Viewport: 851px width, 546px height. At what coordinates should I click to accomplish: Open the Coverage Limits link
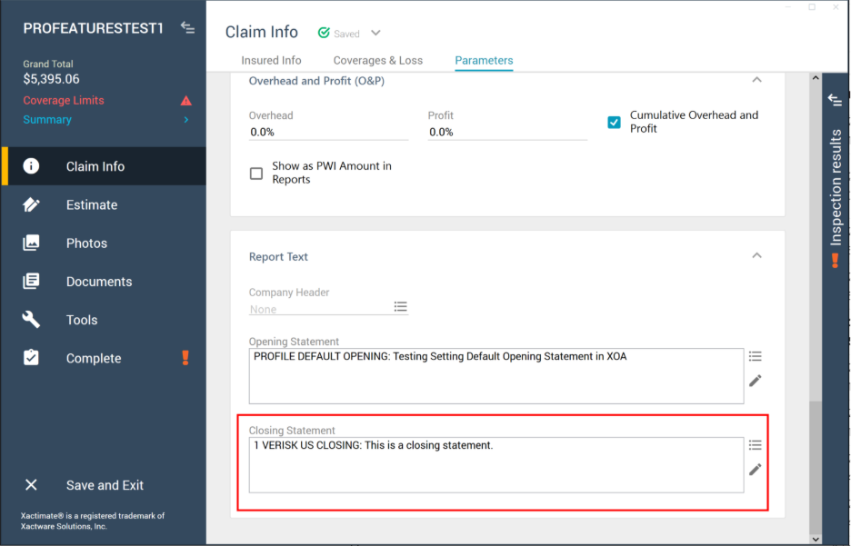(x=64, y=101)
